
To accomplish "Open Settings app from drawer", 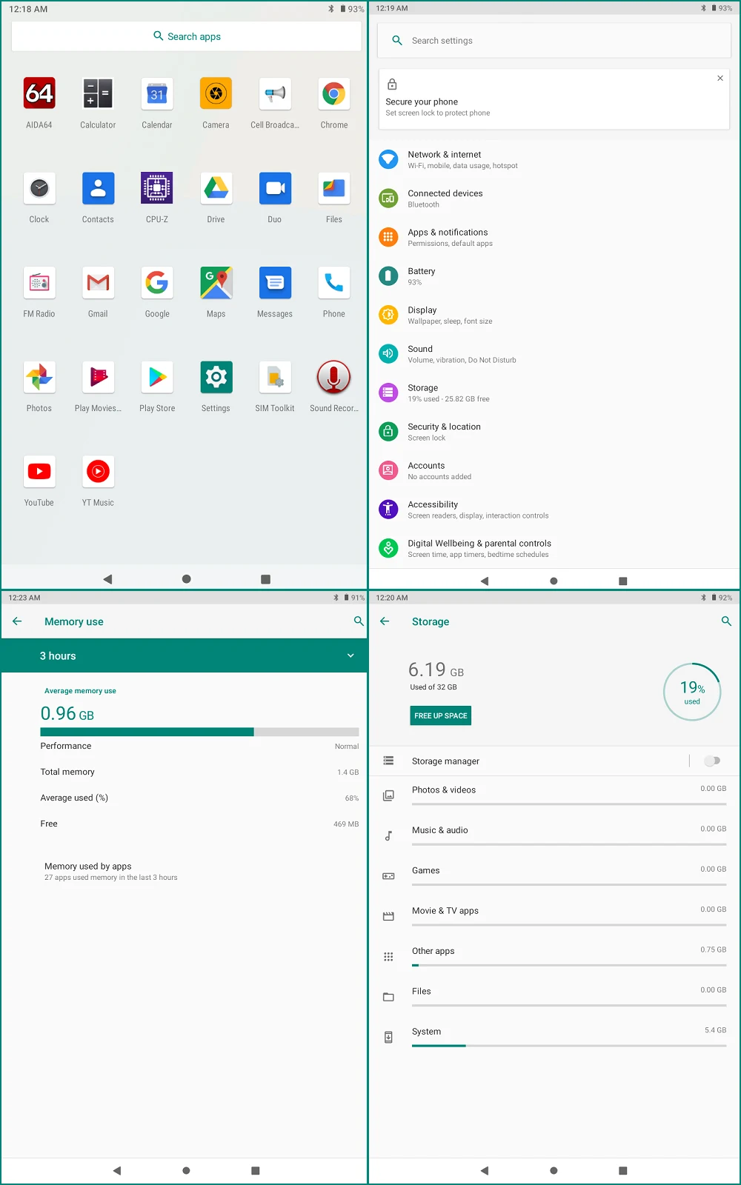I will pyautogui.click(x=216, y=378).
